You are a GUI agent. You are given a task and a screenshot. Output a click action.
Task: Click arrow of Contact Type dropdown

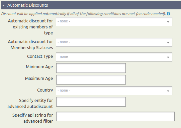tap(168, 57)
